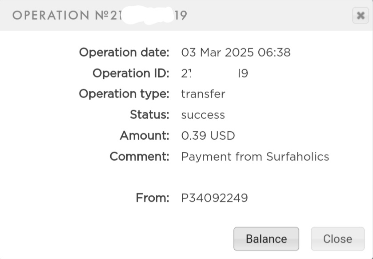Click the Comment label

coord(140,157)
